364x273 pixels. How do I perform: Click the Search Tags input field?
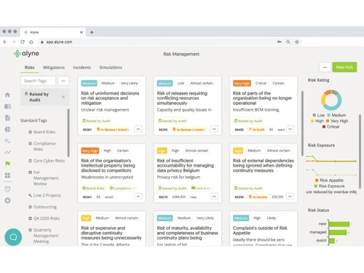tap(38, 81)
